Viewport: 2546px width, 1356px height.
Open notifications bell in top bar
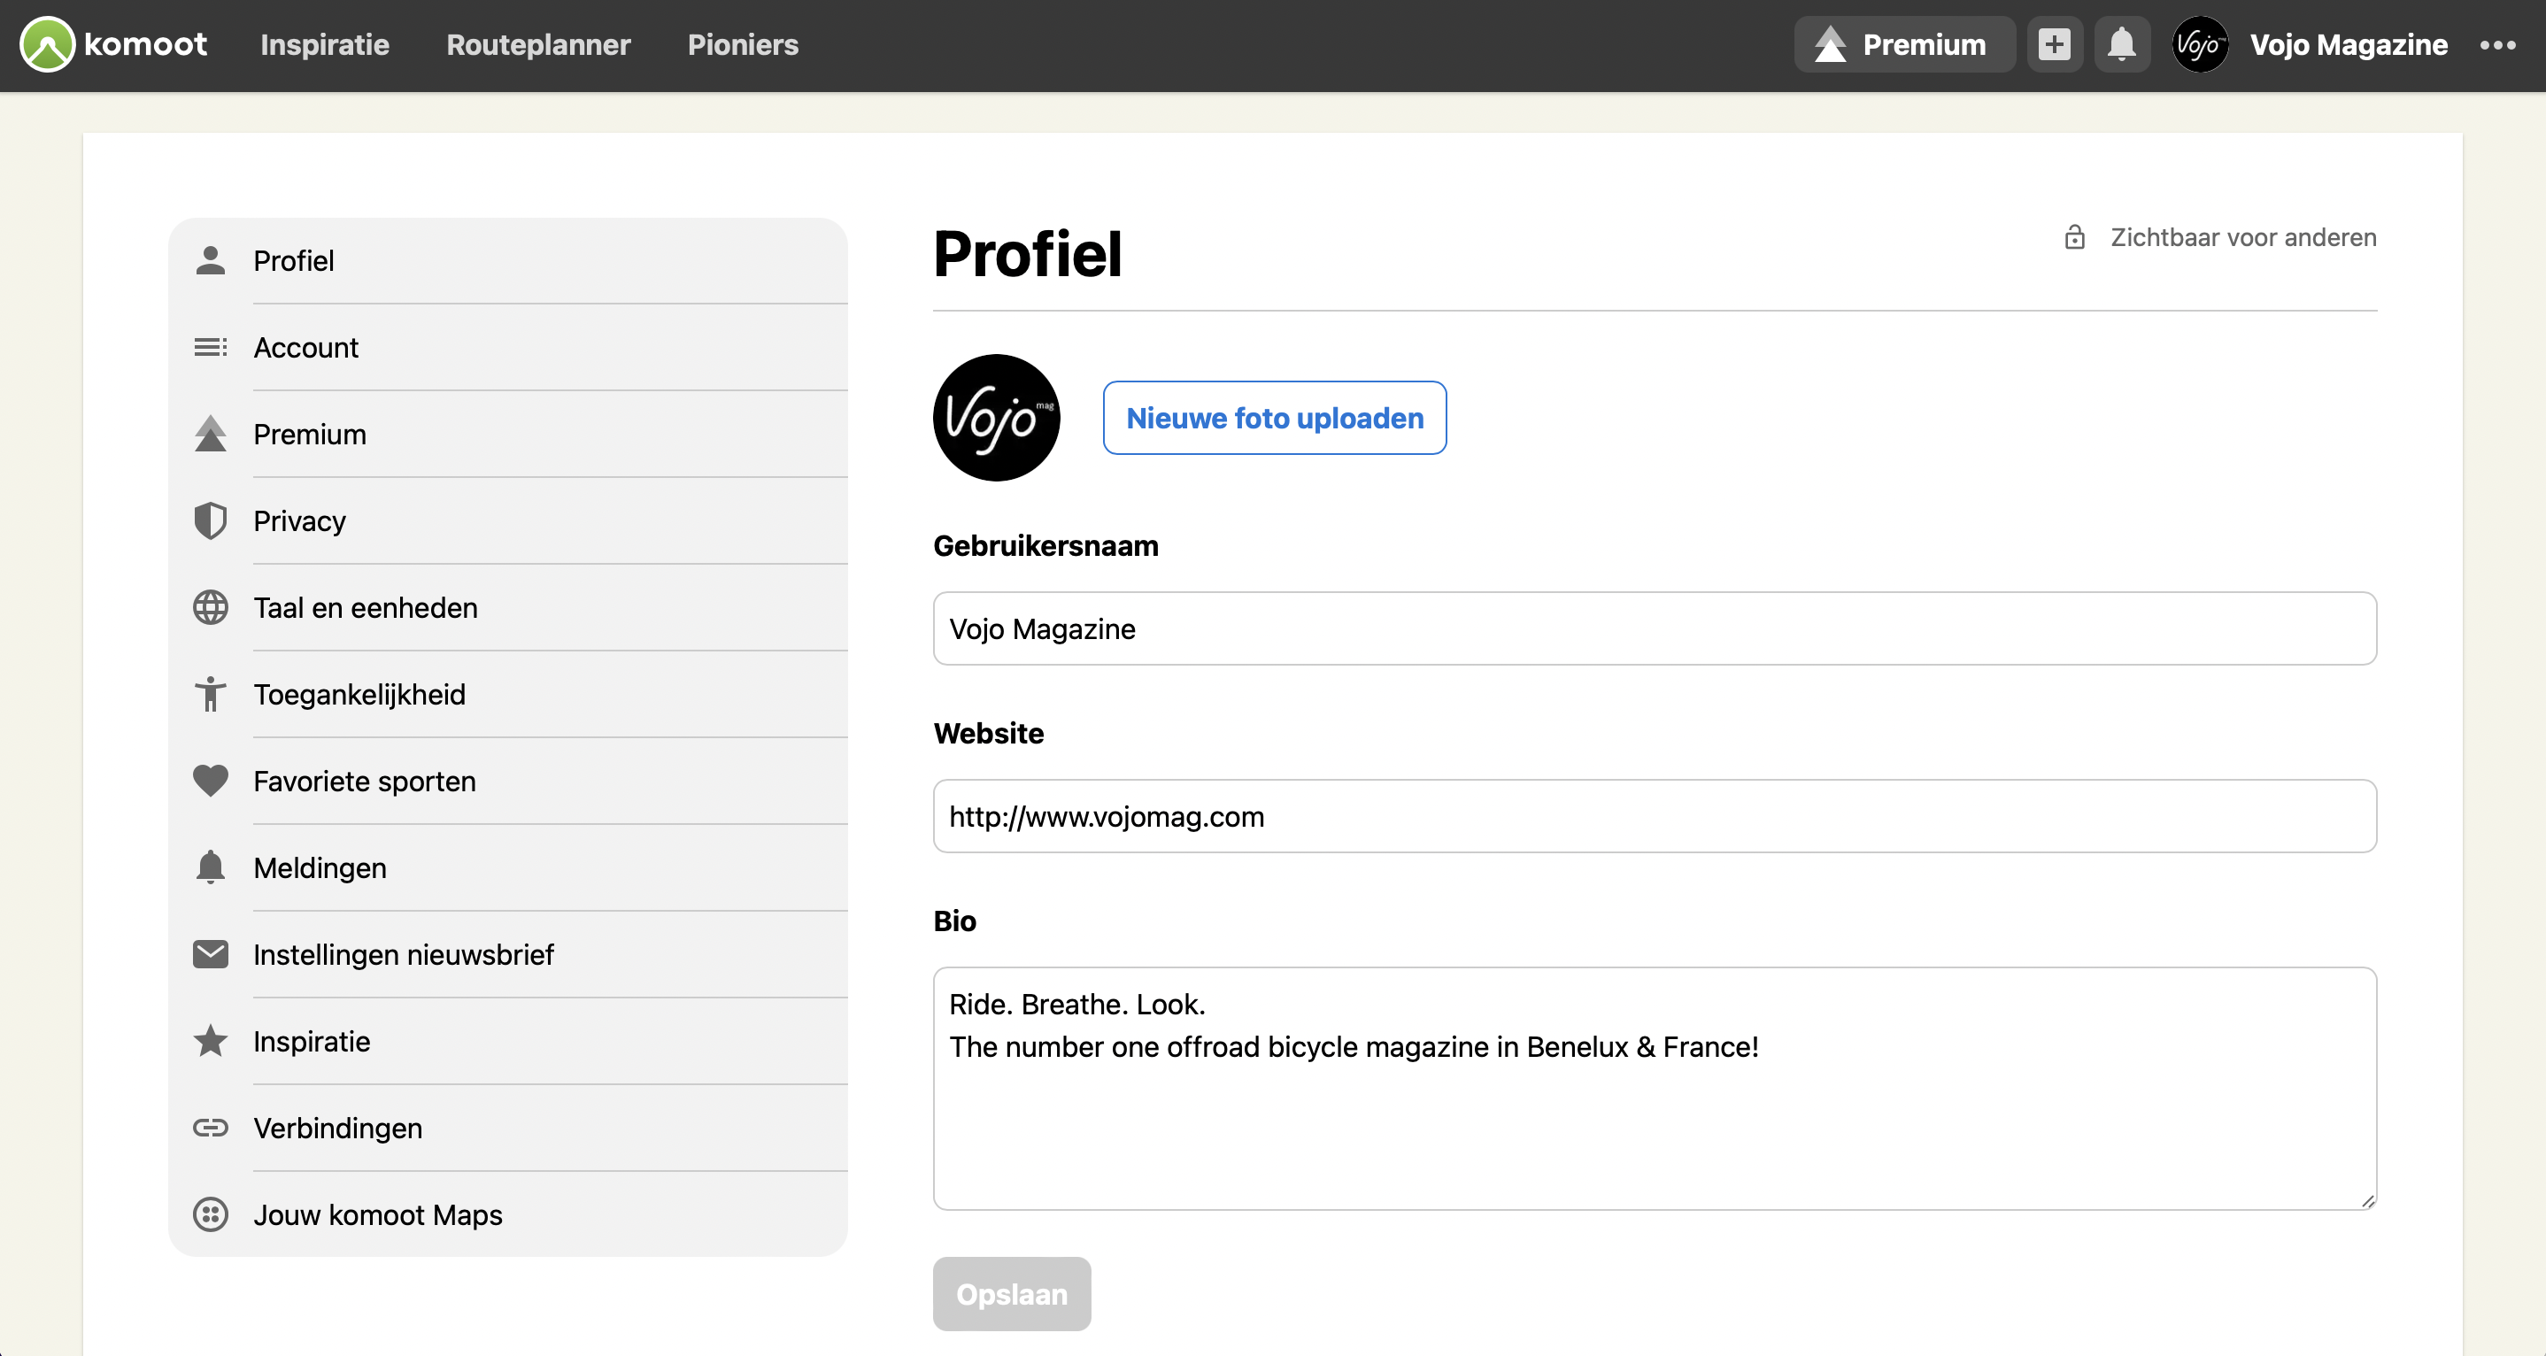tap(2121, 44)
